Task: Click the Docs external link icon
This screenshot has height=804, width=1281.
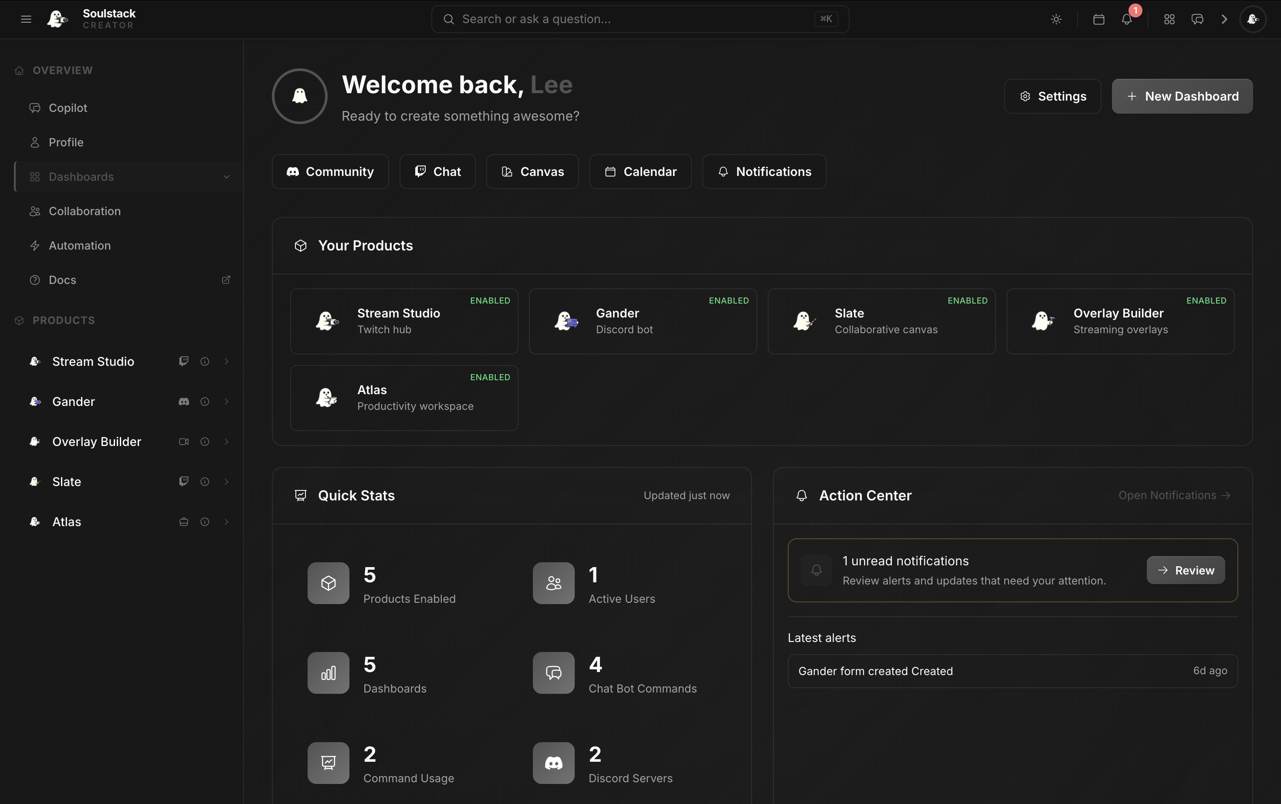Action: pos(226,280)
